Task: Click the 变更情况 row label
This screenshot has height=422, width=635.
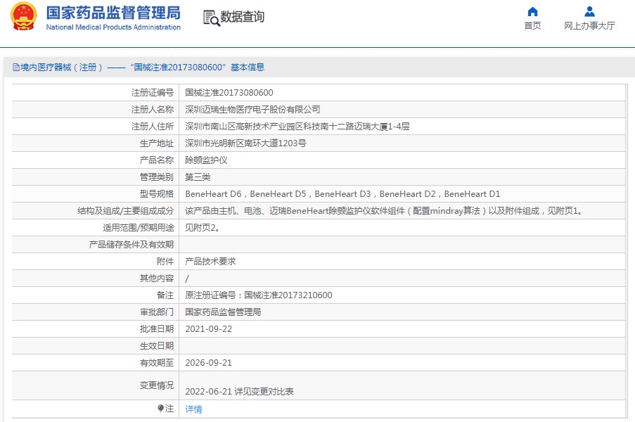Action: pyautogui.click(x=157, y=385)
